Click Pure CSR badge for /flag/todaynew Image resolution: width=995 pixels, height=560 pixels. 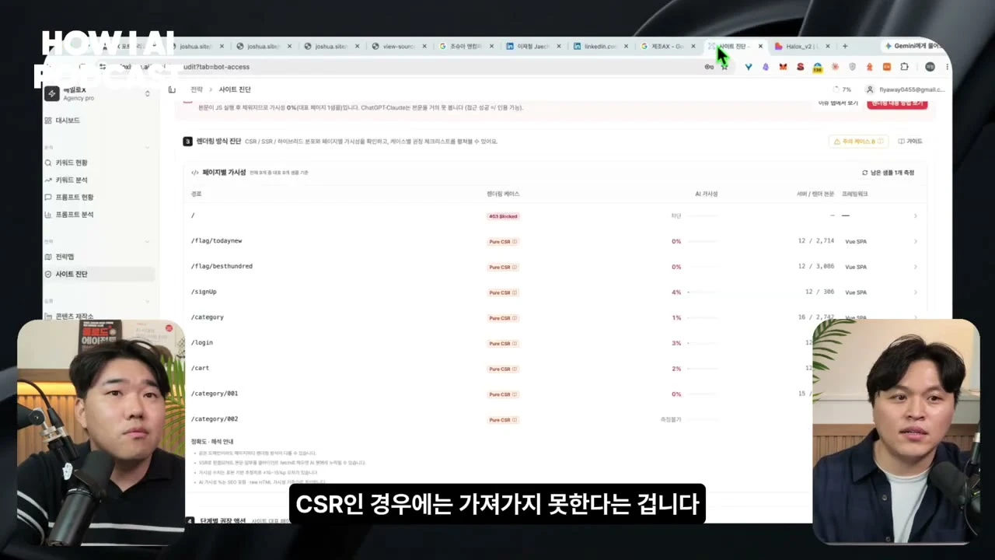pos(503,242)
